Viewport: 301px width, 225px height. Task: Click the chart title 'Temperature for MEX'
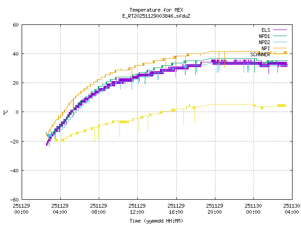tap(156, 10)
